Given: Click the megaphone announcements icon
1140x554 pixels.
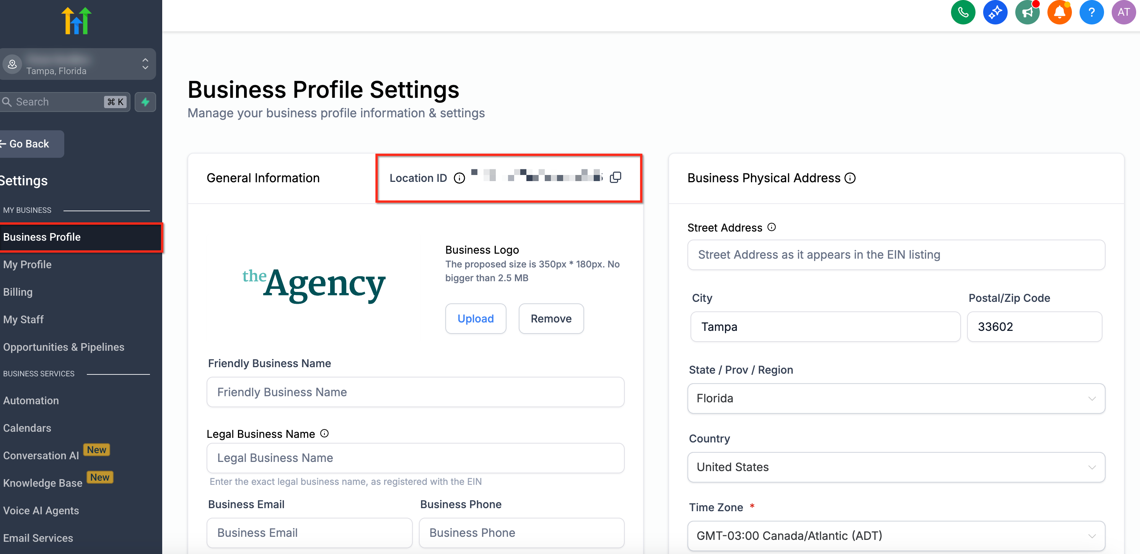Looking at the screenshot, I should click(x=1027, y=12).
